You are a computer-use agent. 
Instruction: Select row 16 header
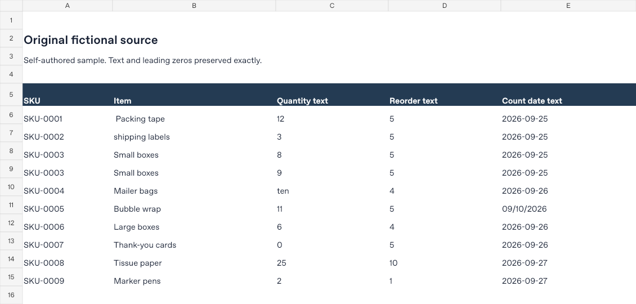11,295
